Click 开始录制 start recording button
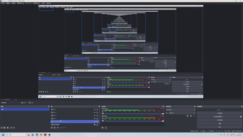 coord(220,113)
